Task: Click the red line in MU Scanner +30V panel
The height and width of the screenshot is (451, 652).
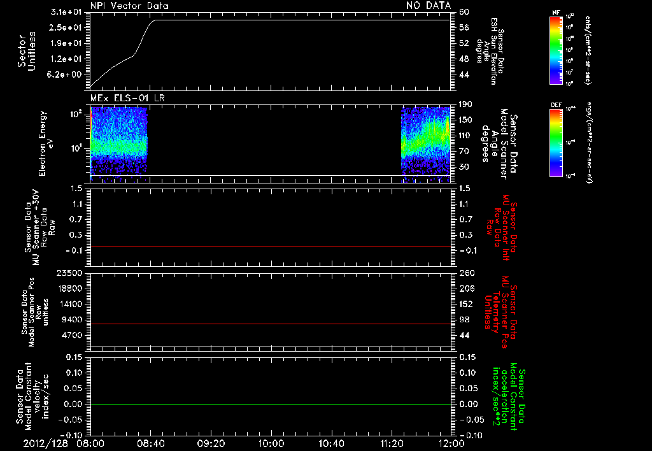Action: point(271,247)
